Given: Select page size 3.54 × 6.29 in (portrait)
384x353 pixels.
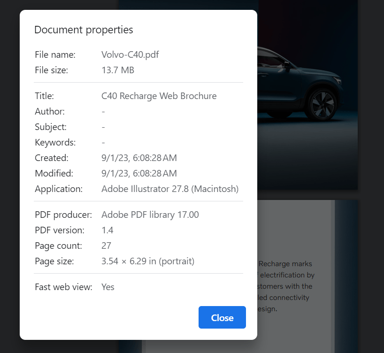Looking at the screenshot, I should [x=148, y=261].
